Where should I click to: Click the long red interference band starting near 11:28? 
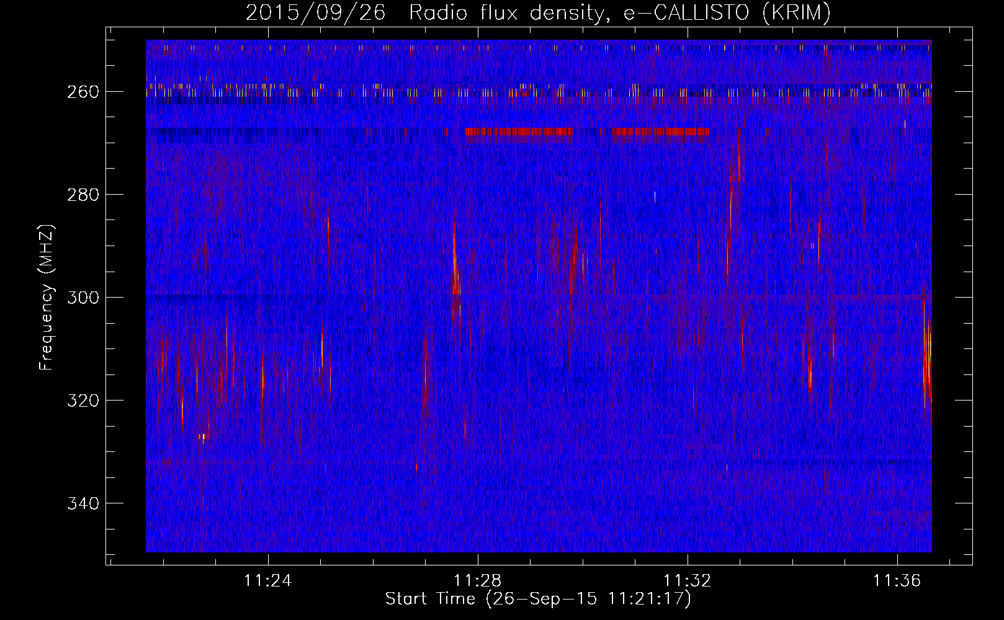(518, 131)
